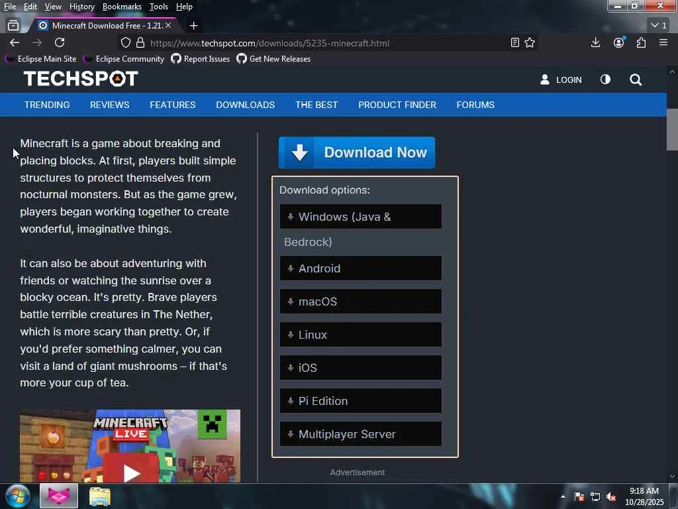678x509 pixels.
Task: Click the TechSpot logo
Action: click(81, 79)
